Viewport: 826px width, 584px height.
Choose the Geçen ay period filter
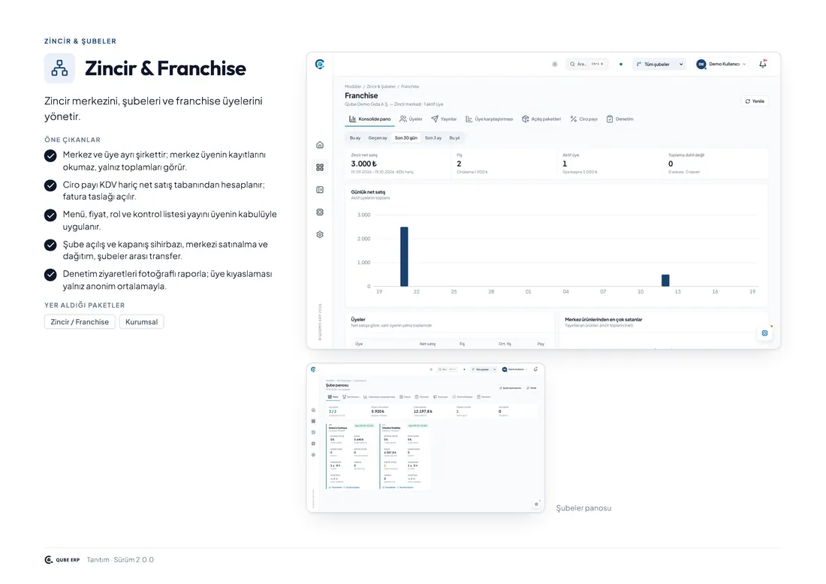pos(378,138)
